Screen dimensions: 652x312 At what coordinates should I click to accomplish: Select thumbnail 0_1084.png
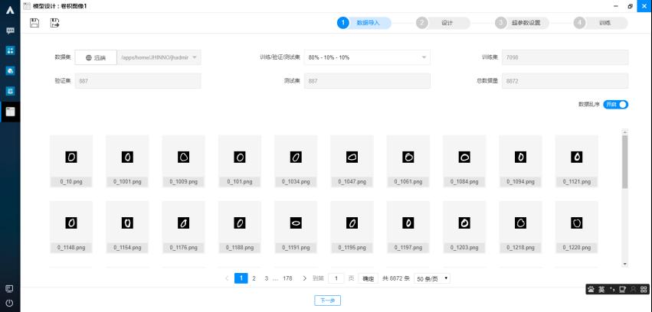point(464,161)
